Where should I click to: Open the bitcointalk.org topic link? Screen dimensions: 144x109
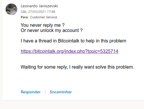coord(69,51)
